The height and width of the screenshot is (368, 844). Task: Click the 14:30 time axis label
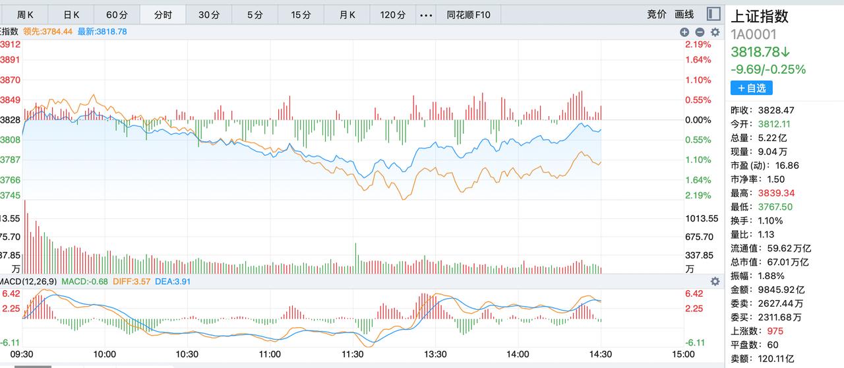click(601, 354)
